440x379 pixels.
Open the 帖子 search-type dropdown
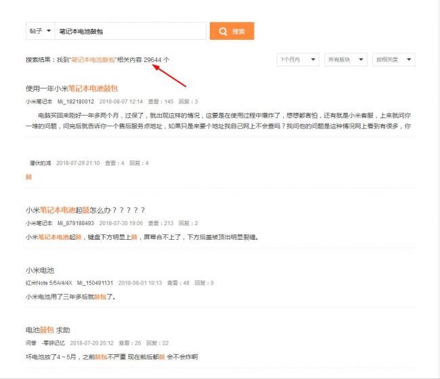(x=40, y=31)
